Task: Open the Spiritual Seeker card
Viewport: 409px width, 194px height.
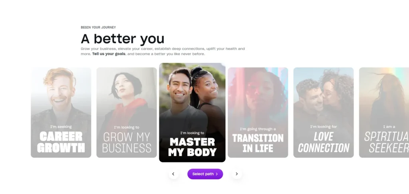Action: (384, 113)
